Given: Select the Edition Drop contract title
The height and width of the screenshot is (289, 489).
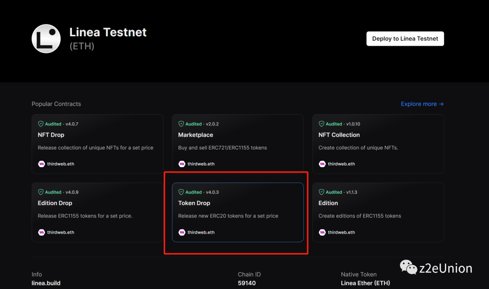Looking at the screenshot, I should click(55, 203).
